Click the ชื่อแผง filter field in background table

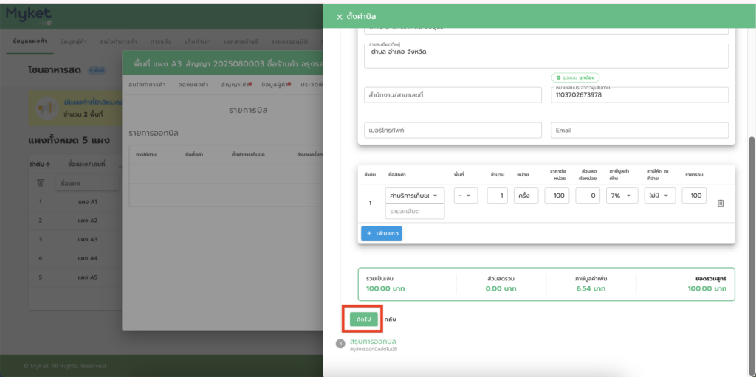pos(87,183)
